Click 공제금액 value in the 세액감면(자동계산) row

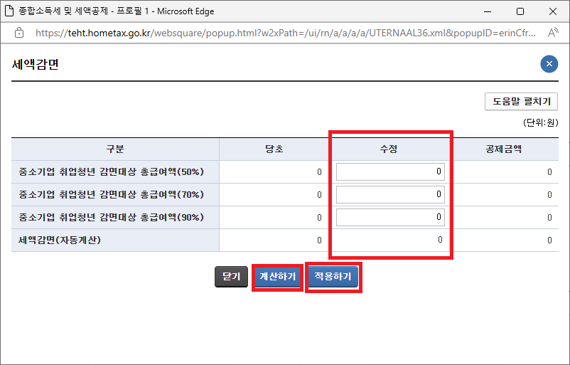click(x=549, y=240)
